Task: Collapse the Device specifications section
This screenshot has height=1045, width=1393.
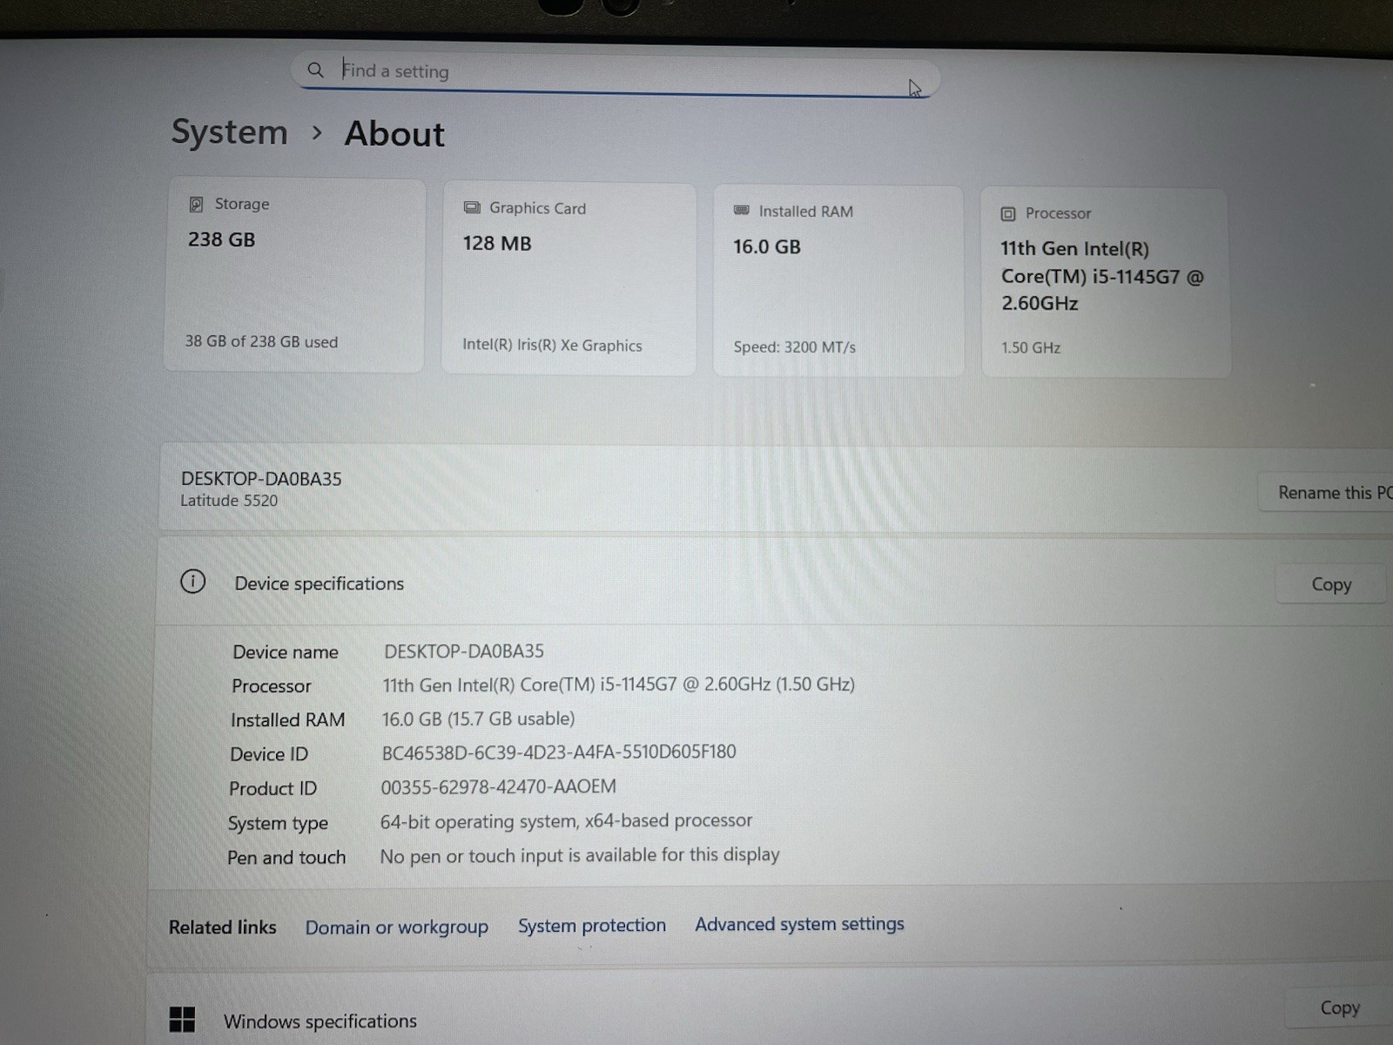Action: point(775,582)
